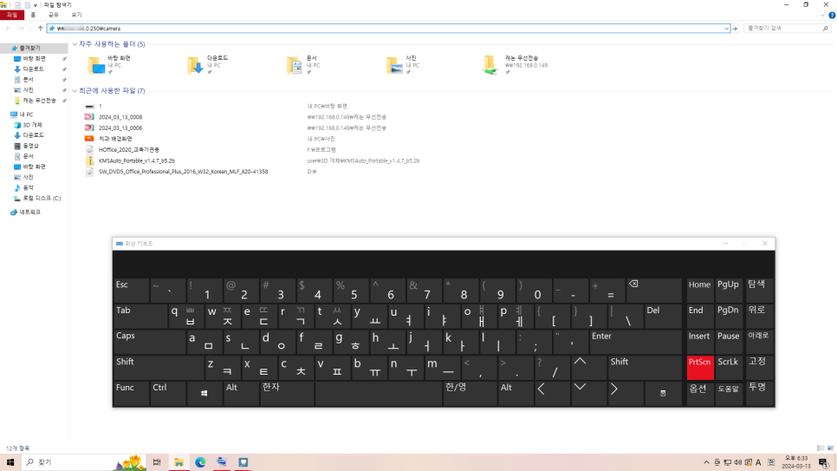Show hidden system tray icons
The width and height of the screenshot is (837, 471).
coord(707,462)
